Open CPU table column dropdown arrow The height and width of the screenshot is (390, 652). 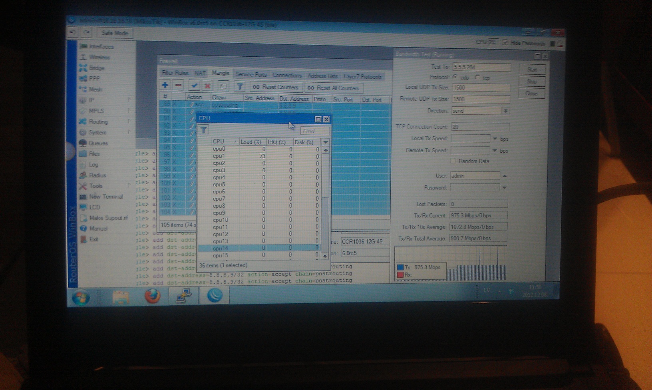coord(326,142)
